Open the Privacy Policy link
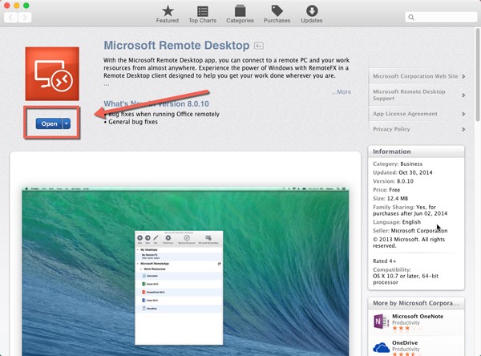The image size is (481, 356). pyautogui.click(x=391, y=129)
